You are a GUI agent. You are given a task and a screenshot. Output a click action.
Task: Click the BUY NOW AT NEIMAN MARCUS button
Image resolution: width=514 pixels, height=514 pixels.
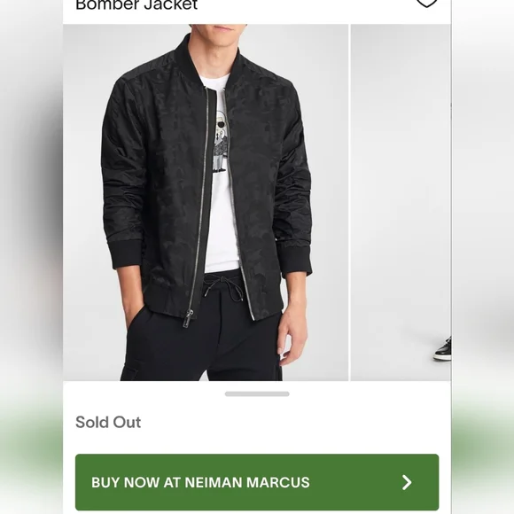tap(257, 482)
